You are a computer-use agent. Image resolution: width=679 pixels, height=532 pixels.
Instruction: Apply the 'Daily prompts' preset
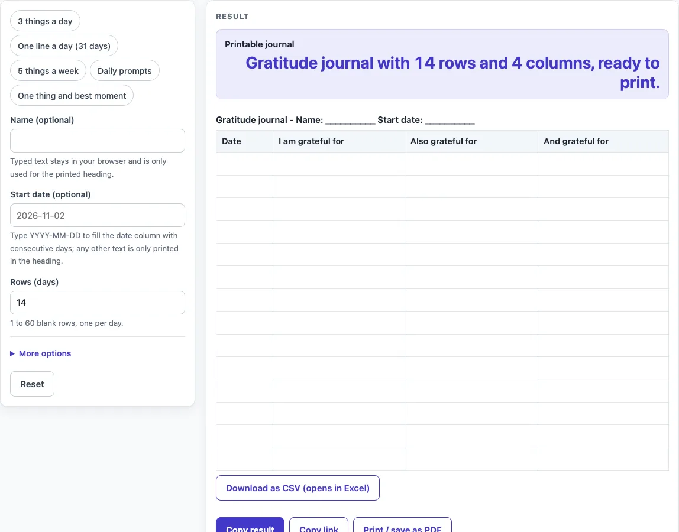tap(125, 70)
